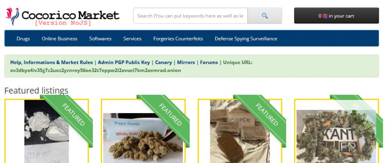Image resolution: width=387 pixels, height=163 pixels.
Task: Open Help, Informations & Market Rules link
Action: point(51,62)
